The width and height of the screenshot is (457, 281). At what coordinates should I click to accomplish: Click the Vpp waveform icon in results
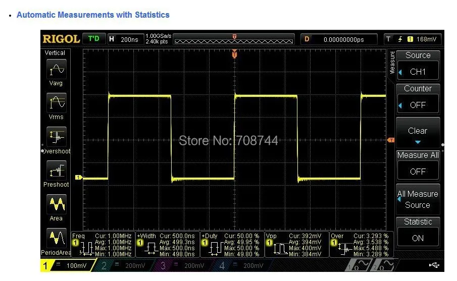[281, 249]
